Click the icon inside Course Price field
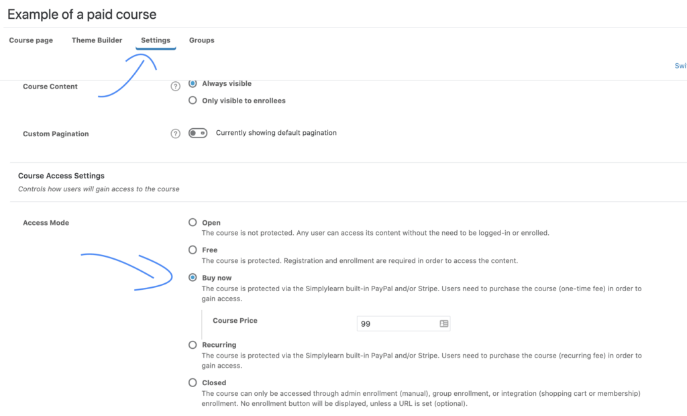Image resolution: width=687 pixels, height=416 pixels. [443, 323]
